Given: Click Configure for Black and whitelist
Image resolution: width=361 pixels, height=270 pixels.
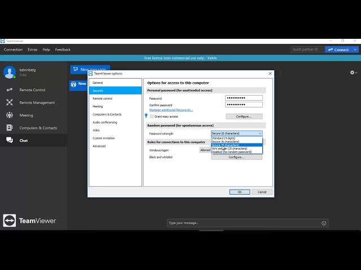Looking at the screenshot, I should pos(236,157).
